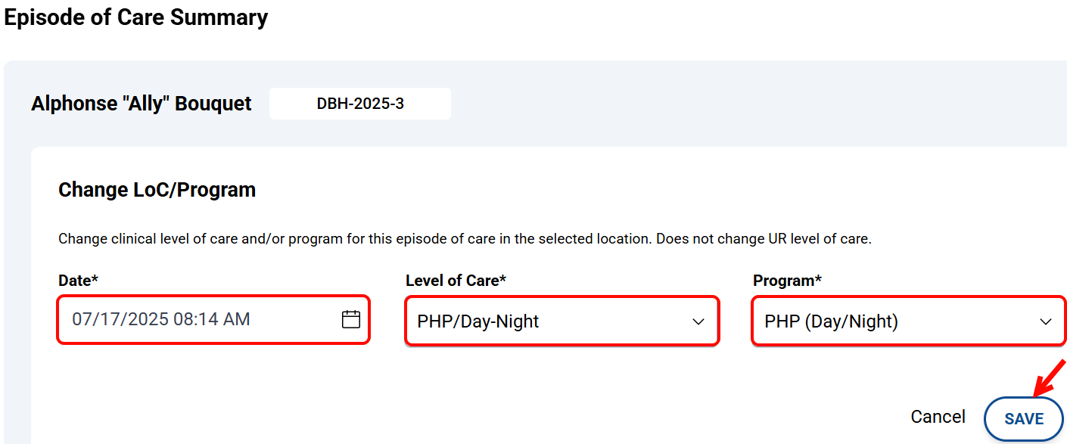Click the DBH-2025-3 episode ID badge

click(x=360, y=104)
